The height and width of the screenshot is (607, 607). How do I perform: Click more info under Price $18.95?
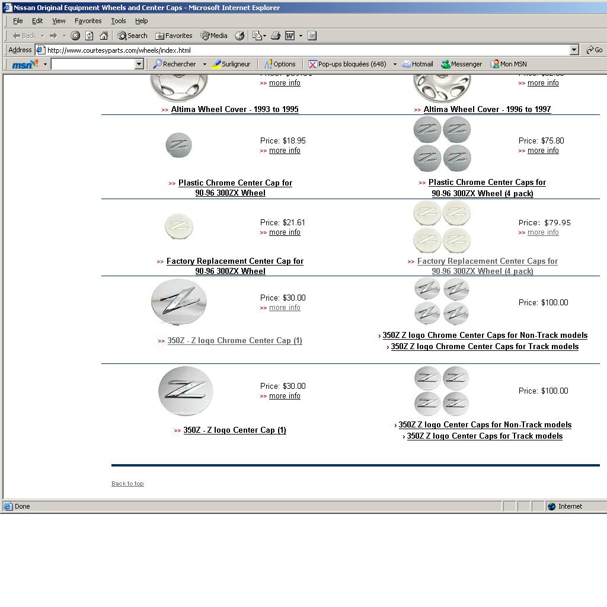click(285, 151)
